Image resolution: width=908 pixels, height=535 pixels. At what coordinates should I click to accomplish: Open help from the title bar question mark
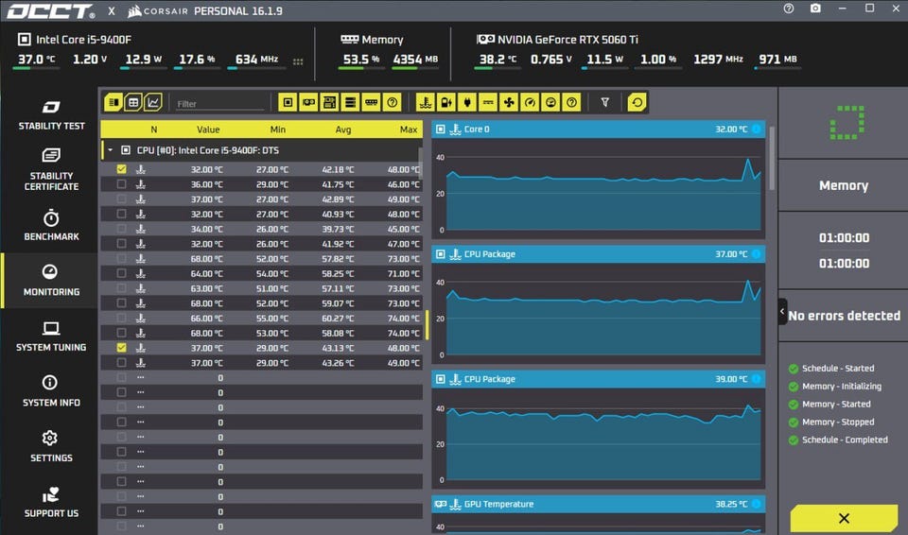[x=789, y=9]
